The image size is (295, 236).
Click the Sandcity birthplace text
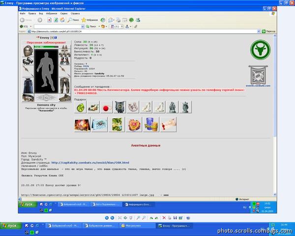tap(99, 74)
